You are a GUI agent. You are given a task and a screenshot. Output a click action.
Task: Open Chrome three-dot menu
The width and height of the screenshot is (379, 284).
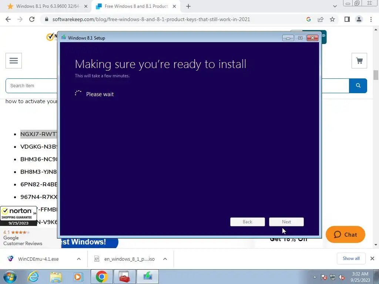click(371, 19)
